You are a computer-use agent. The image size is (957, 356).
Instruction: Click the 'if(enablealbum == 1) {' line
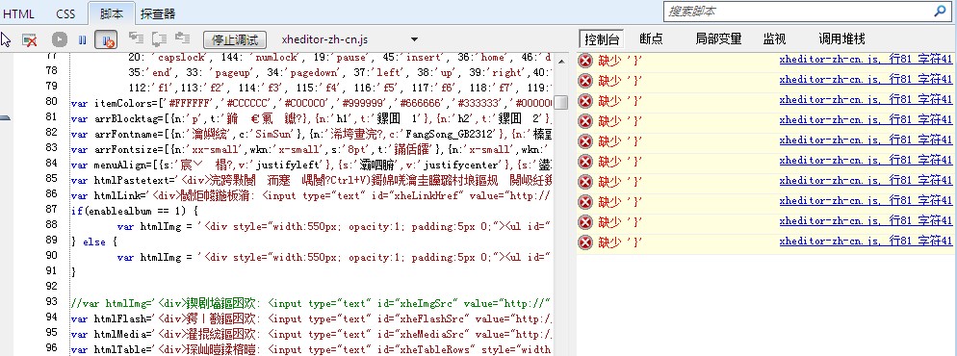point(135,211)
